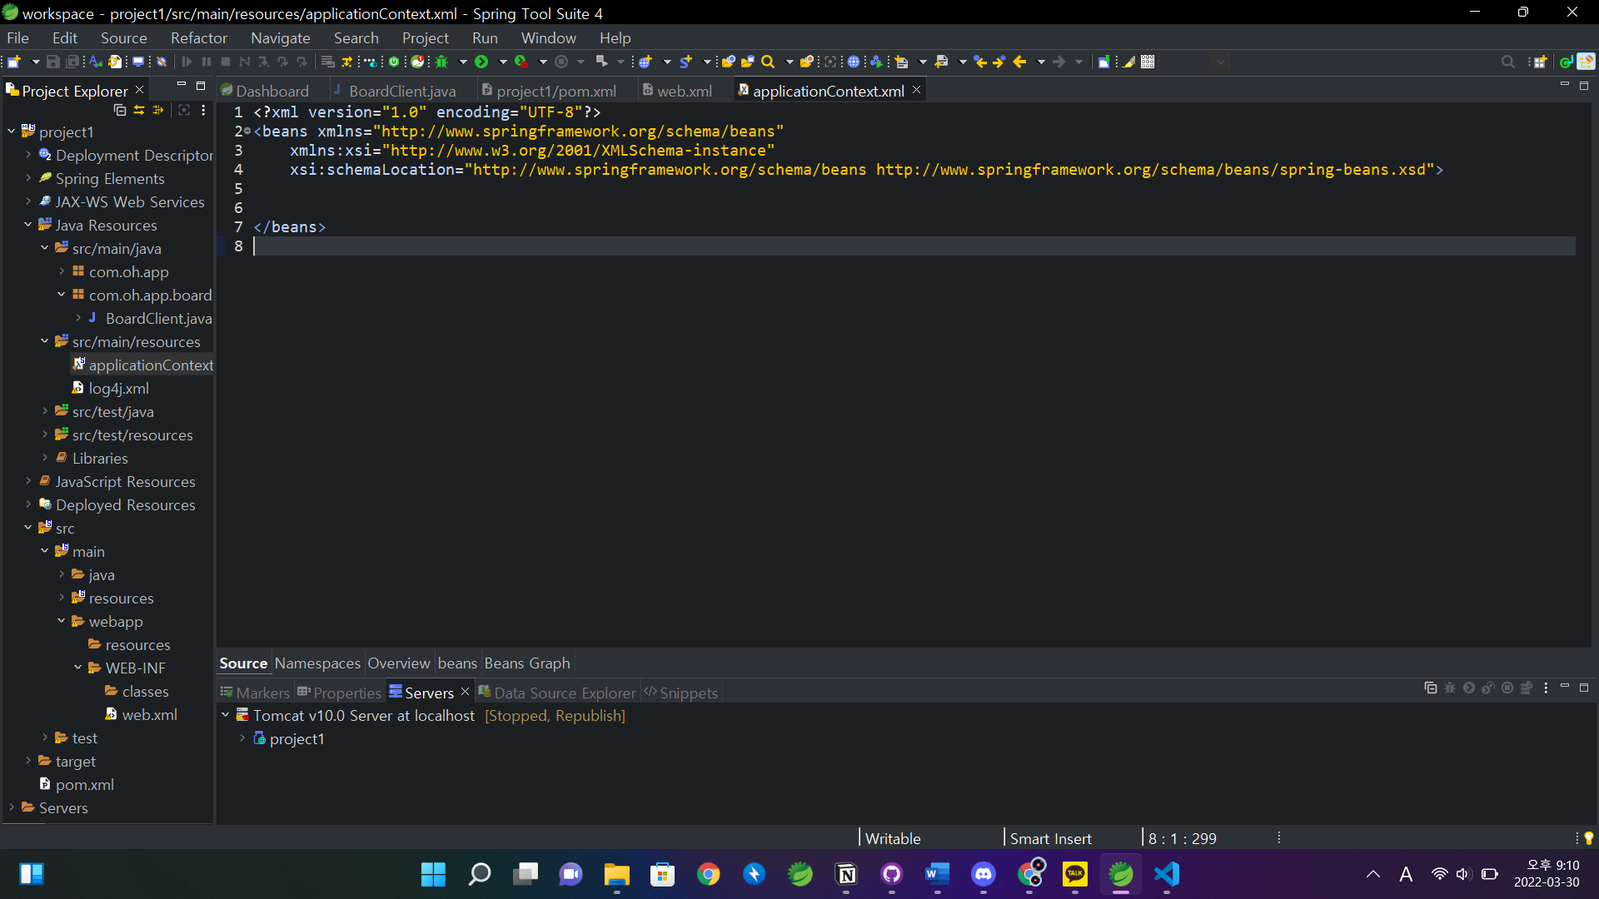The width and height of the screenshot is (1599, 899).
Task: Click Collapse All in Project Explorer
Action: tap(120, 110)
